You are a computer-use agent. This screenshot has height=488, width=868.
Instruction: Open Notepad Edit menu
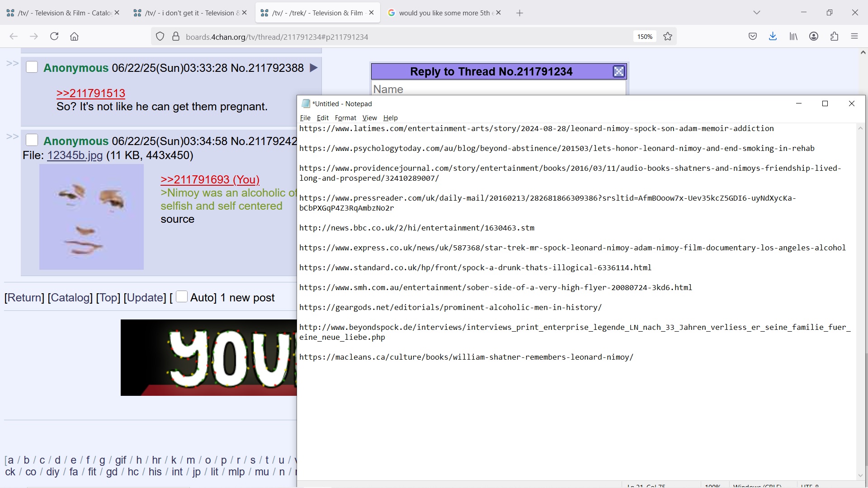323,118
